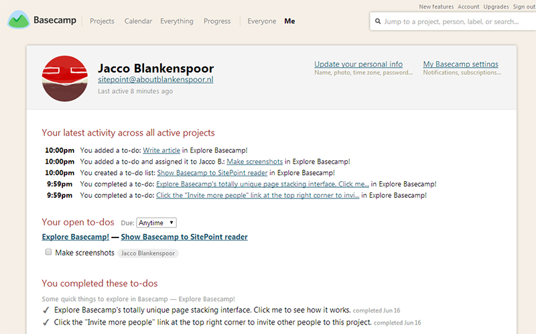Click Sign out at the top
Viewport: 536px width, 334px height.
[x=524, y=7]
